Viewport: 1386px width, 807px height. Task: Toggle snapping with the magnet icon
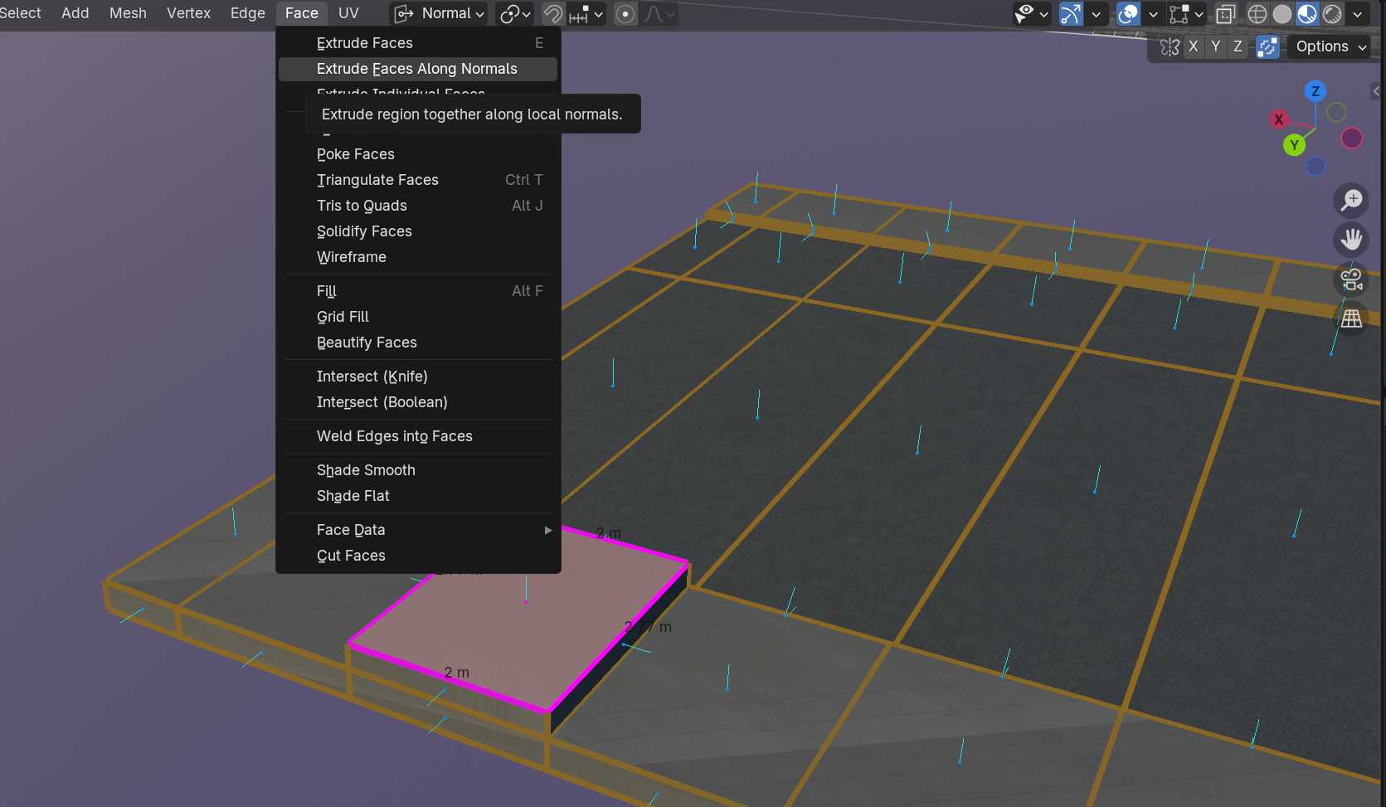(553, 13)
